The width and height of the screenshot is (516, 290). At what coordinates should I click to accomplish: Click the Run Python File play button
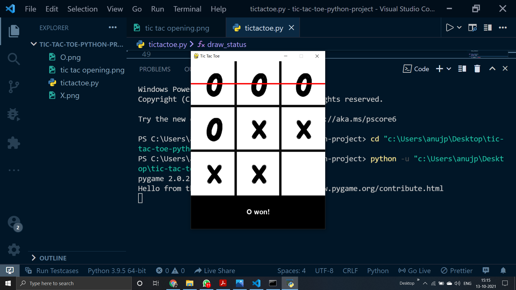click(x=449, y=28)
